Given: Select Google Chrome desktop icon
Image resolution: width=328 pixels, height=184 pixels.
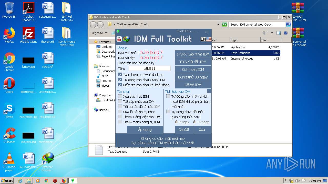Looking at the screenshot, I should click(9, 62).
